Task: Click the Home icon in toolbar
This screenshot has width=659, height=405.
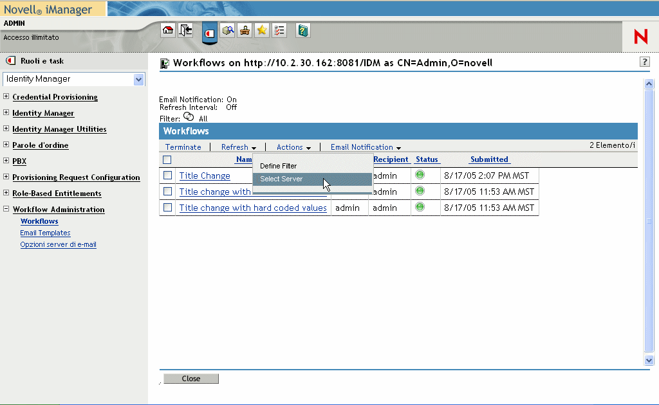Action: coord(168,30)
